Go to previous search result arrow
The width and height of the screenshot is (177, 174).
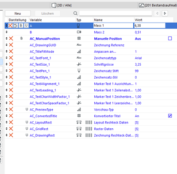(x=157, y=13)
